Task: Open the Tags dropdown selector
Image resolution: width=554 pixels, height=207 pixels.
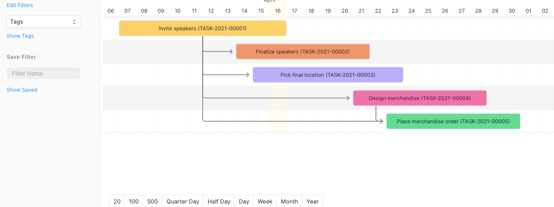Action: (x=44, y=22)
